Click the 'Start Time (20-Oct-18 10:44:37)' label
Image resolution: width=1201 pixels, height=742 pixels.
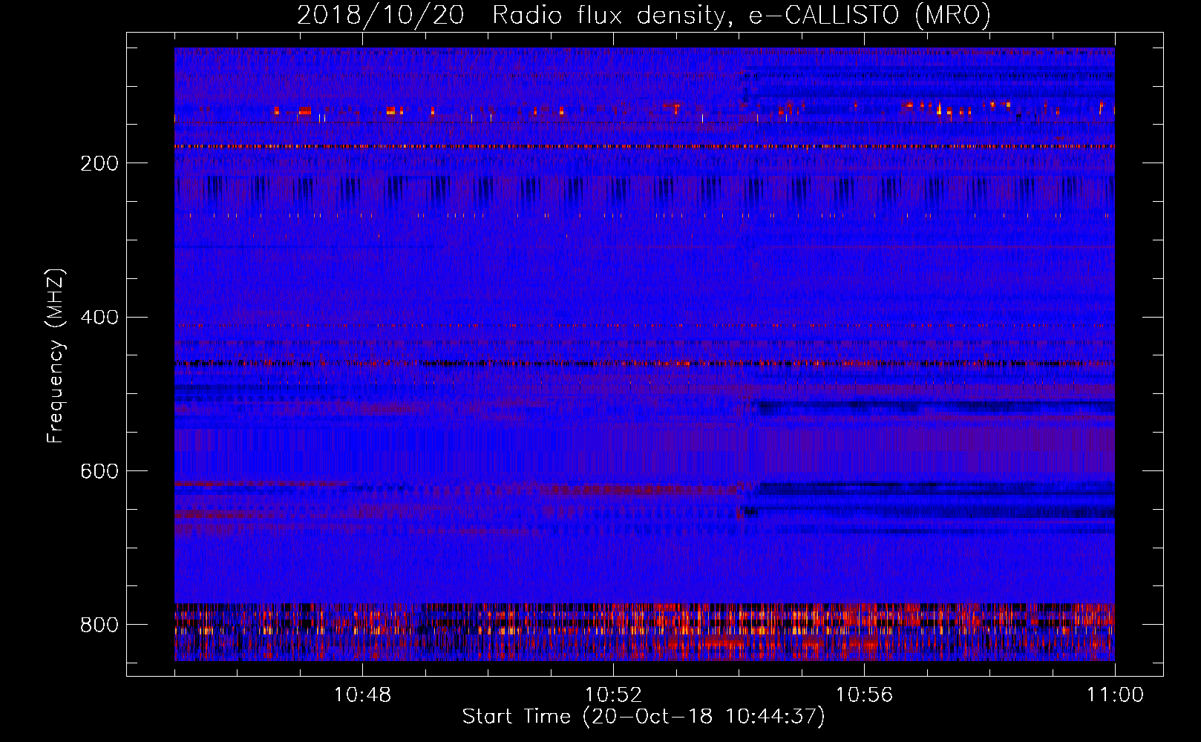[644, 717]
